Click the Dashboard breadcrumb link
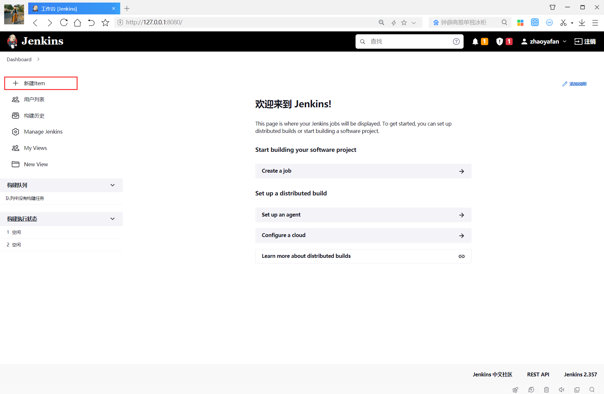Image resolution: width=604 pixels, height=394 pixels. [19, 59]
